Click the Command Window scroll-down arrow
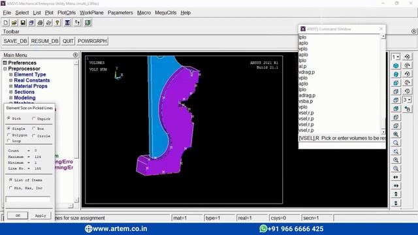Viewport: 418px width, 235px height. [x=383, y=132]
